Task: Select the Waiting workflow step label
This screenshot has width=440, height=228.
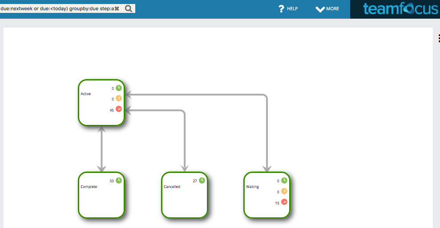Action: click(252, 187)
